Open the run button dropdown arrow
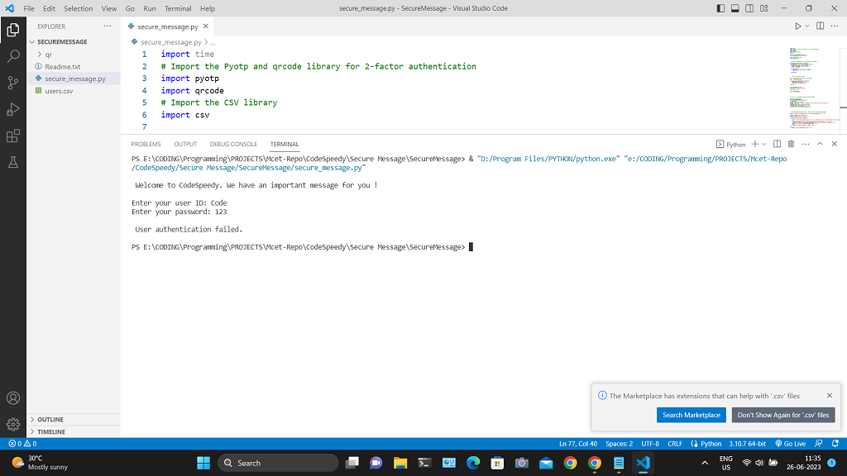This screenshot has width=847, height=476. pyautogui.click(x=807, y=26)
